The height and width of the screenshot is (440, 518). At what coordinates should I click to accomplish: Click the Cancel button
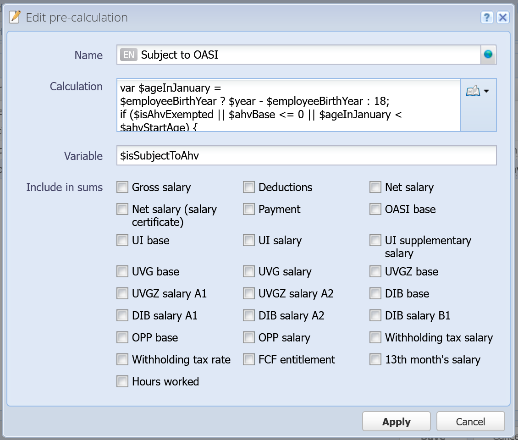pyautogui.click(x=470, y=422)
